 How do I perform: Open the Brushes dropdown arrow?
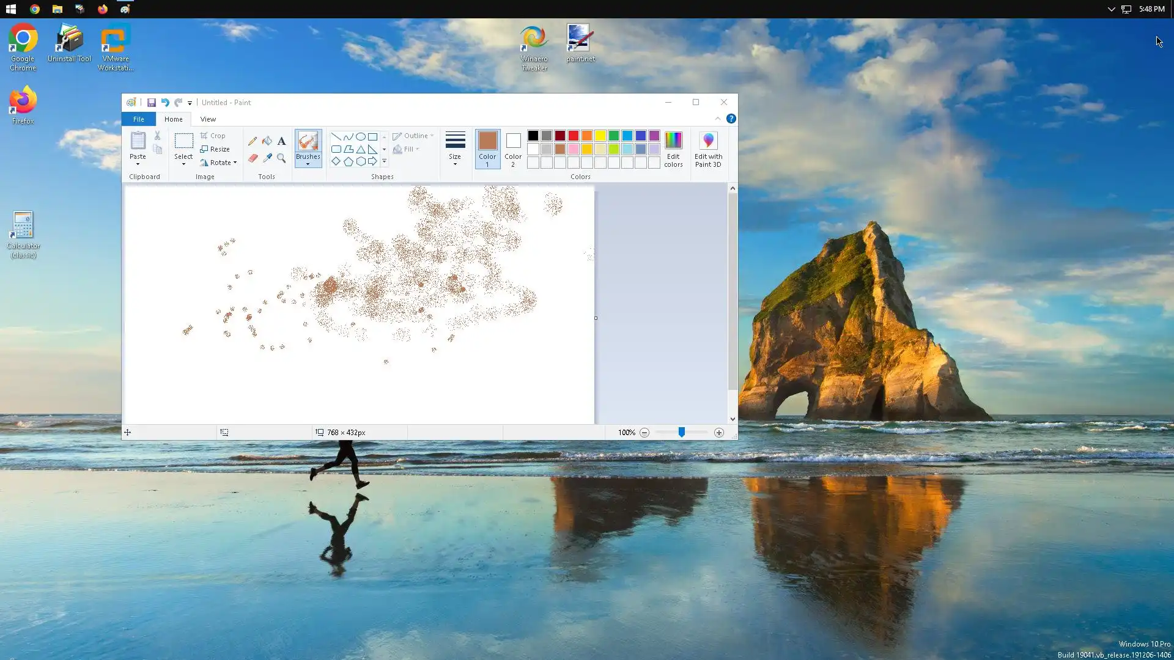(308, 164)
